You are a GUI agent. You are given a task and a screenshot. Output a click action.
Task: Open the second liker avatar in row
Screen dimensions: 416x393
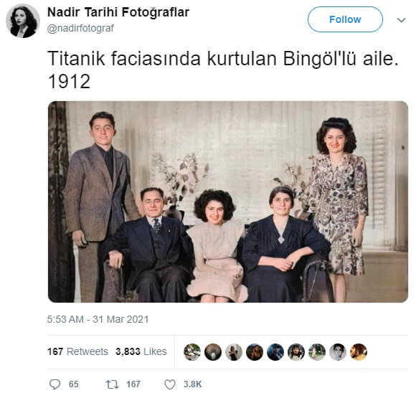[x=213, y=352]
